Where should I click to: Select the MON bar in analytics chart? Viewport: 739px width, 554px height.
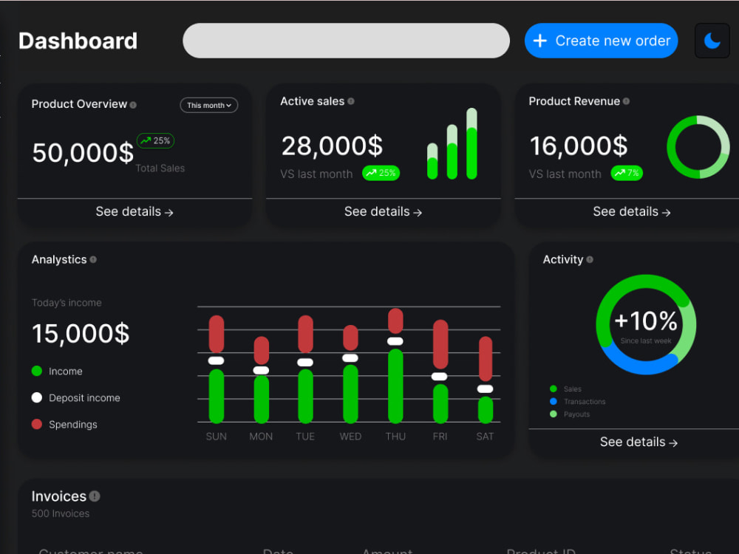click(x=261, y=380)
